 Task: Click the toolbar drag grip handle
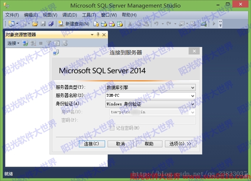pyautogui.click(x=5, y=24)
